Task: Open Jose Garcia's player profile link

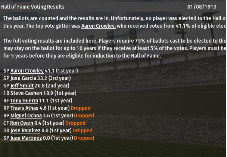Action: [x=23, y=78]
